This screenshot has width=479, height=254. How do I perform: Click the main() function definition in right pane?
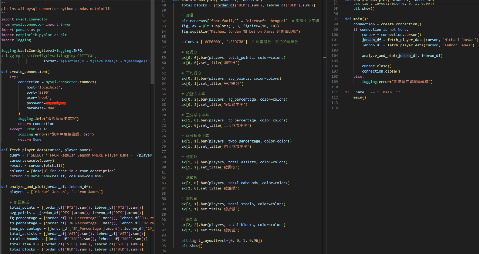coord(358,19)
